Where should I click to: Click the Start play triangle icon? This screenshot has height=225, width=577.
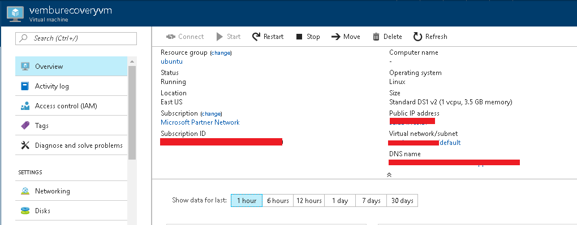pyautogui.click(x=219, y=37)
